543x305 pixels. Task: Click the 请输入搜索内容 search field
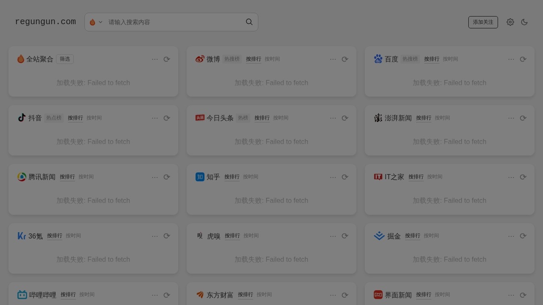174,22
